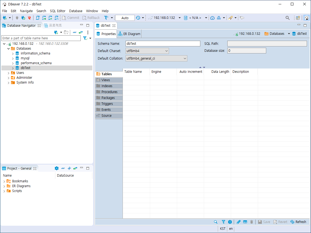Toggle Link with Editor in Database Navigator
This screenshot has width=311, height=233.
click(x=81, y=32)
